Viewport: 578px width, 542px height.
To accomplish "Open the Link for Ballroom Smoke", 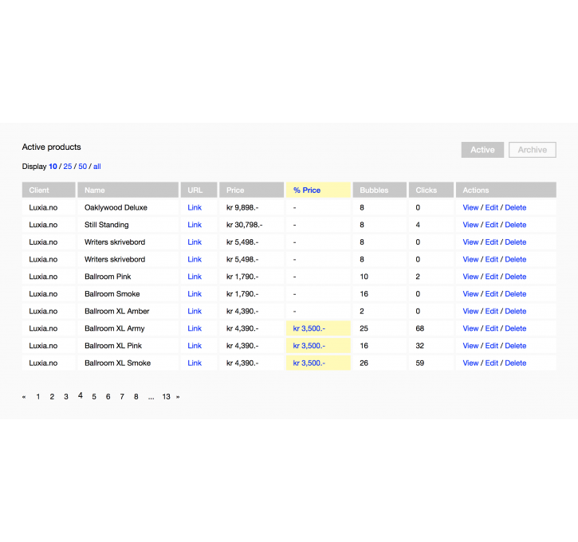I will coord(195,293).
